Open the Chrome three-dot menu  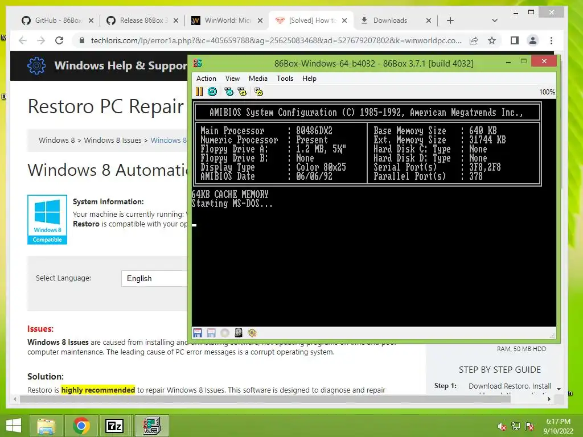pos(551,40)
